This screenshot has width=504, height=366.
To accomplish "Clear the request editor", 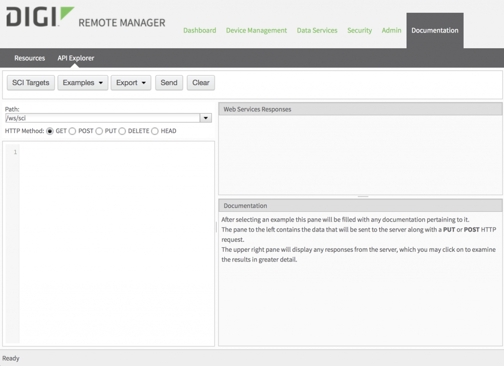I will point(201,83).
